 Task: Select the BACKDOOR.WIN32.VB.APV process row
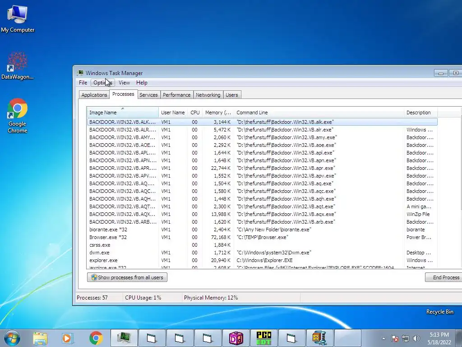[x=262, y=176]
